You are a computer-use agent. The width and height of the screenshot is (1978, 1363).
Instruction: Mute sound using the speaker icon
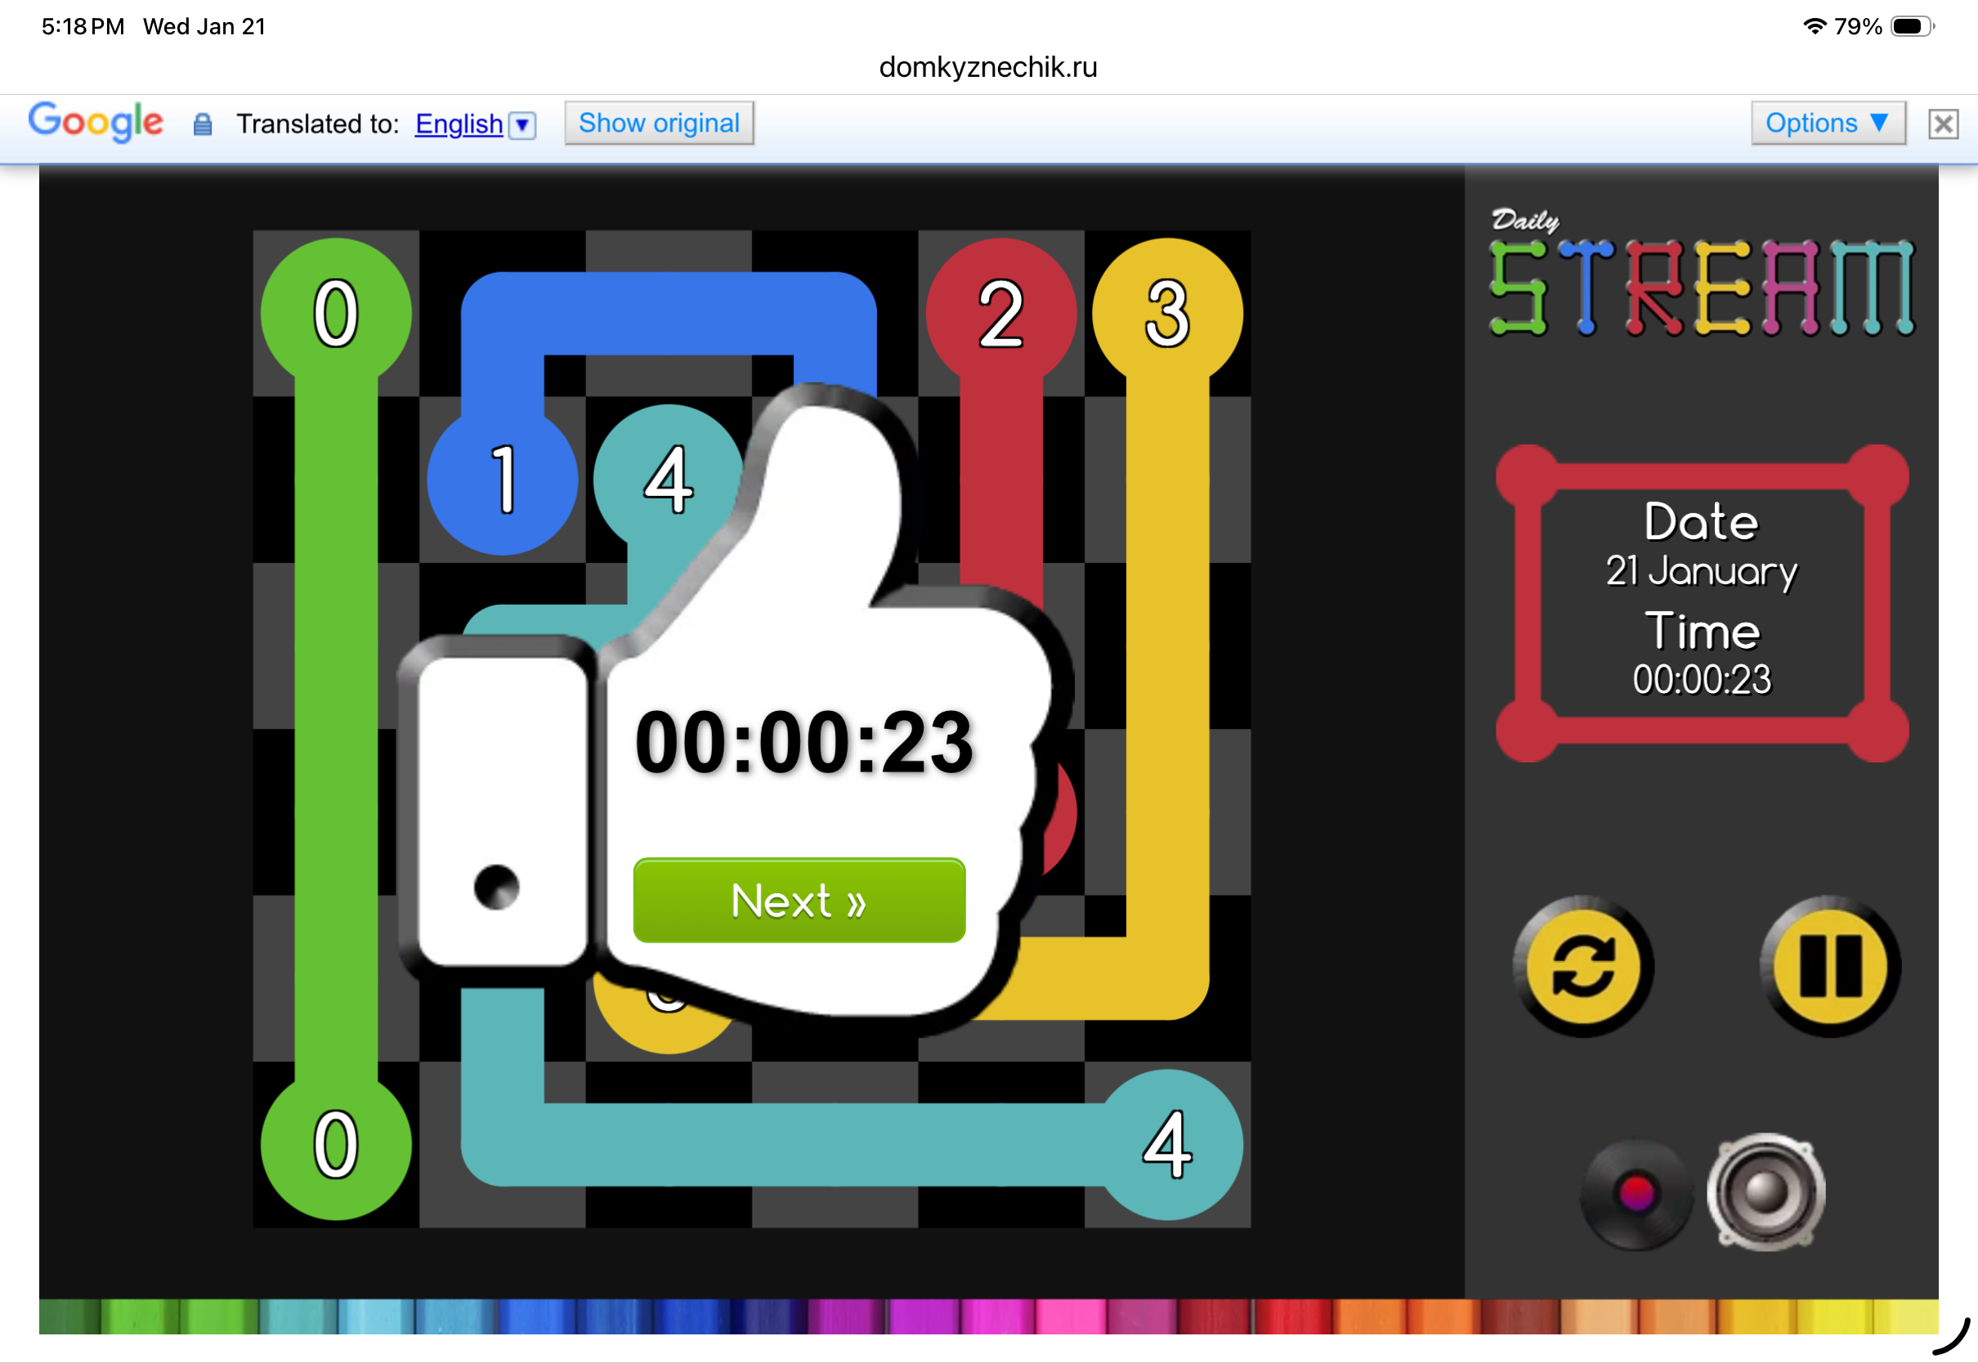(x=1765, y=1192)
